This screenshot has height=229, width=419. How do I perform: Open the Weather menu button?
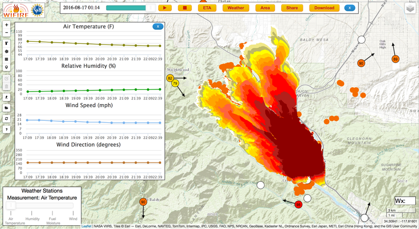coord(236,8)
